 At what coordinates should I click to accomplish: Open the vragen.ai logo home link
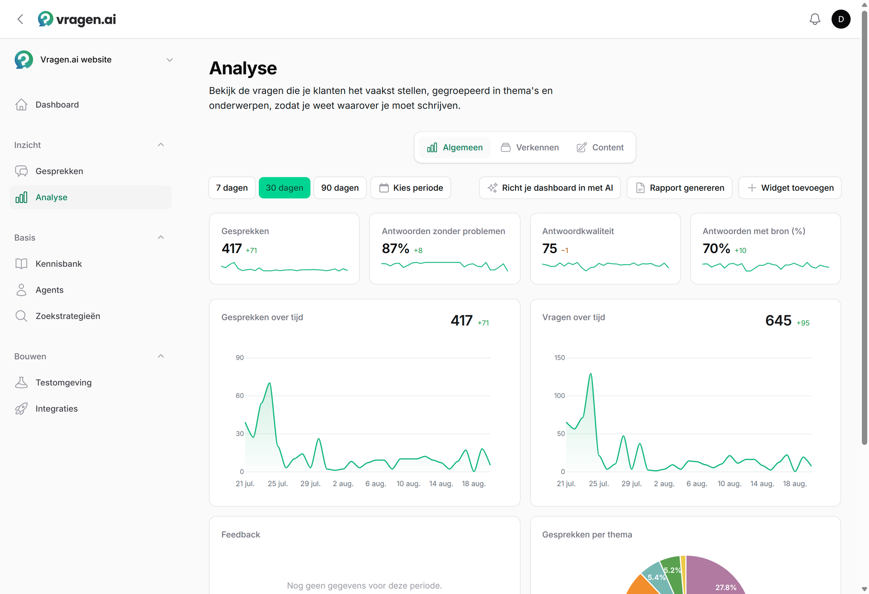pyautogui.click(x=77, y=19)
